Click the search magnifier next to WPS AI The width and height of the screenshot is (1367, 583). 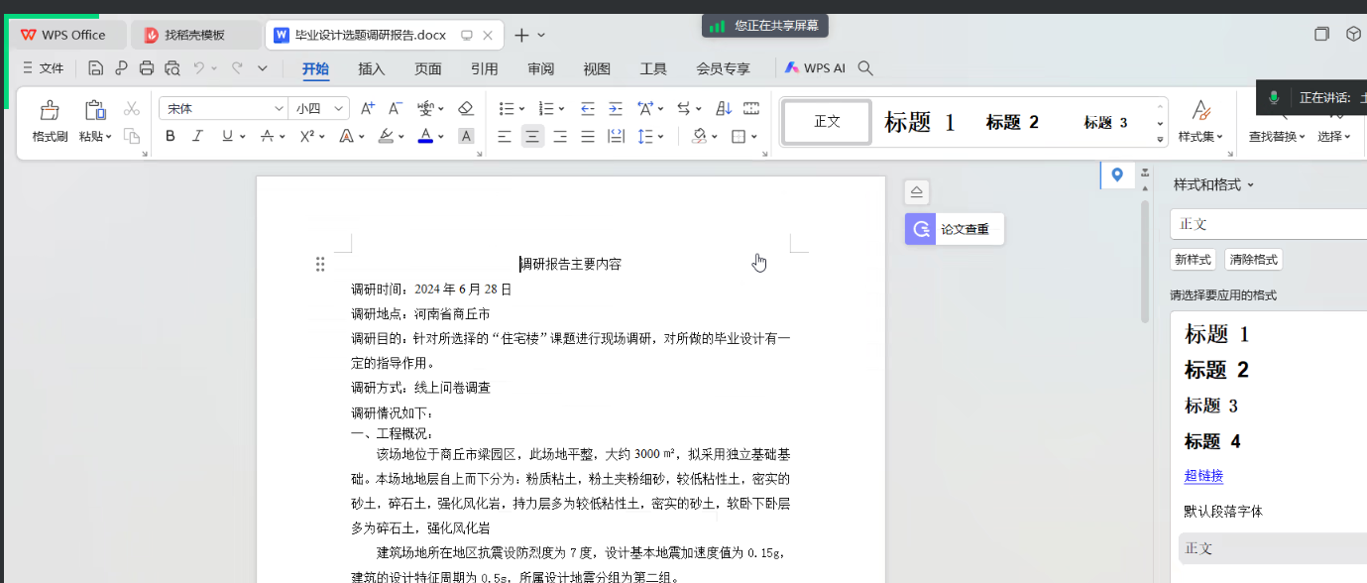[x=865, y=68]
